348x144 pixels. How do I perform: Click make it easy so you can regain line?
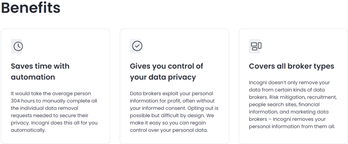coord(168,123)
